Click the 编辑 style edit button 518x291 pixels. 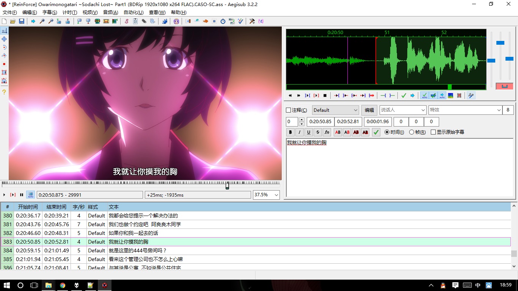pyautogui.click(x=369, y=110)
